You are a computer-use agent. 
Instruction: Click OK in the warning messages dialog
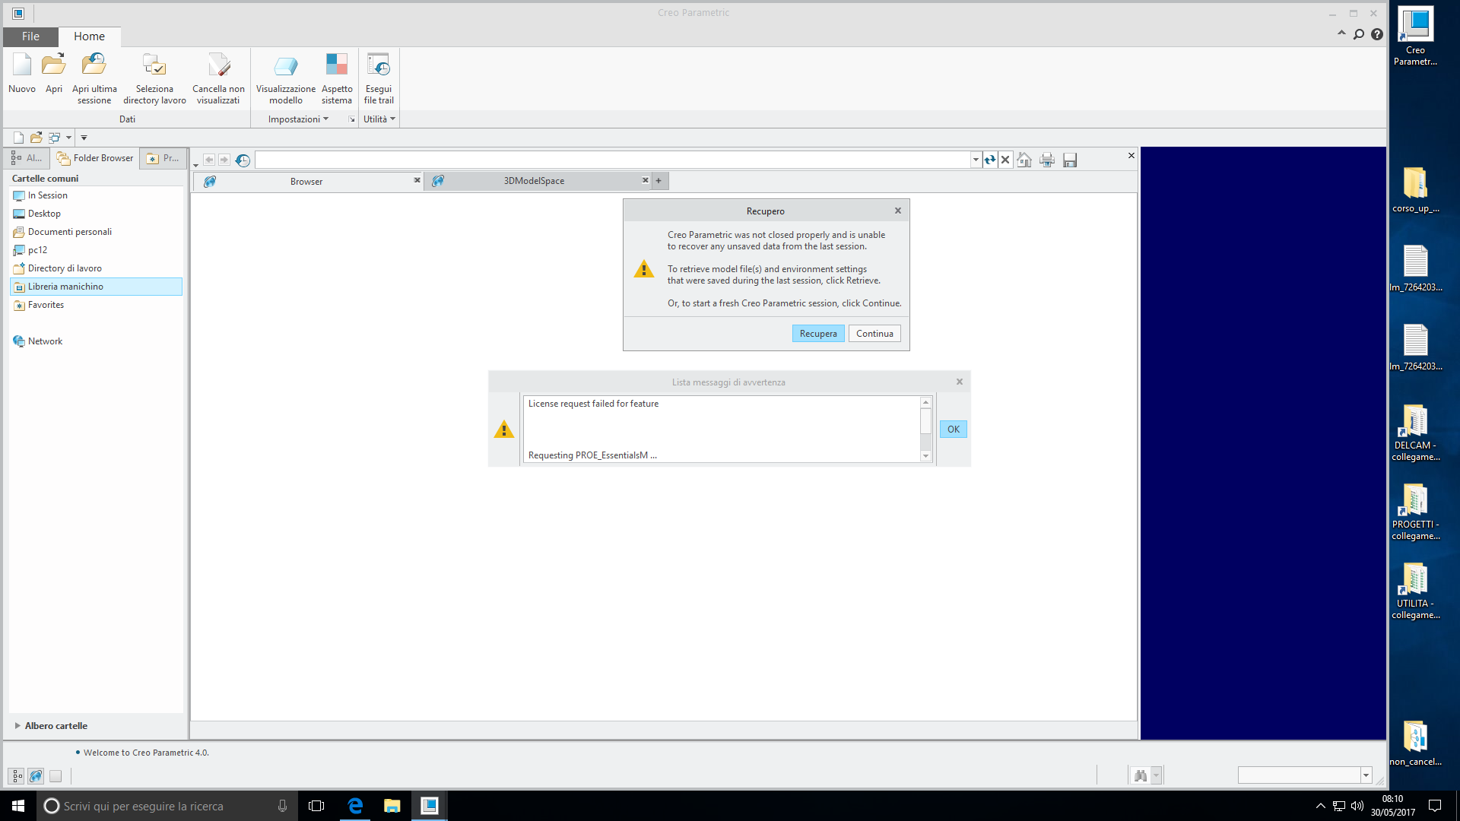(954, 430)
